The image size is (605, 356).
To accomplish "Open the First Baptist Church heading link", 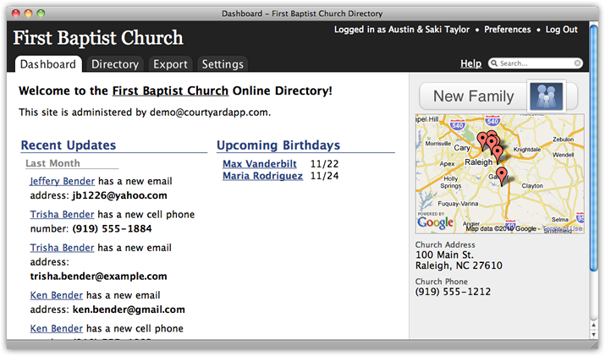I will pos(170,90).
